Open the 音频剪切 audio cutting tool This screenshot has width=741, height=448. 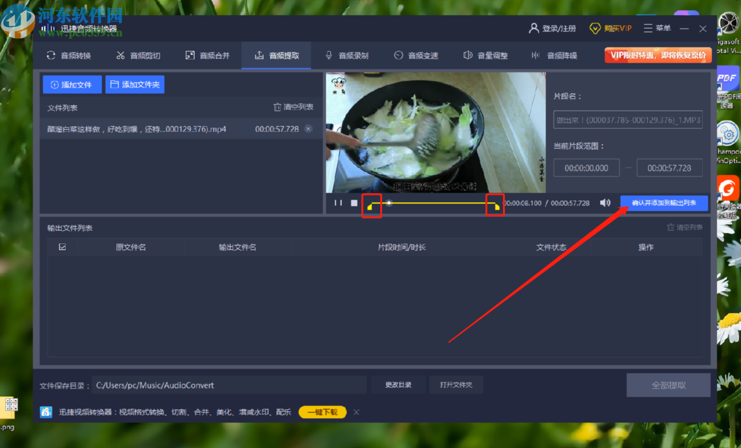coord(138,55)
